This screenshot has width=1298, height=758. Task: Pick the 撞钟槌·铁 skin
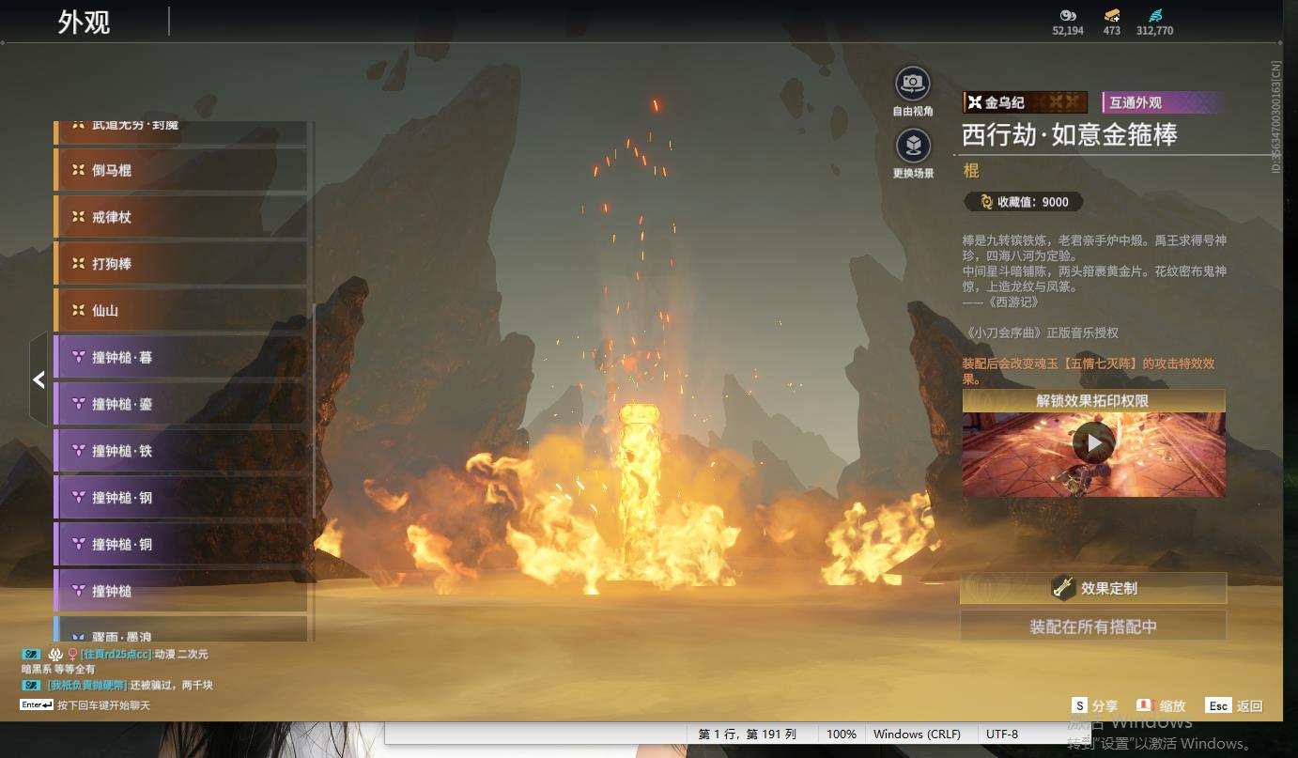tap(181, 451)
